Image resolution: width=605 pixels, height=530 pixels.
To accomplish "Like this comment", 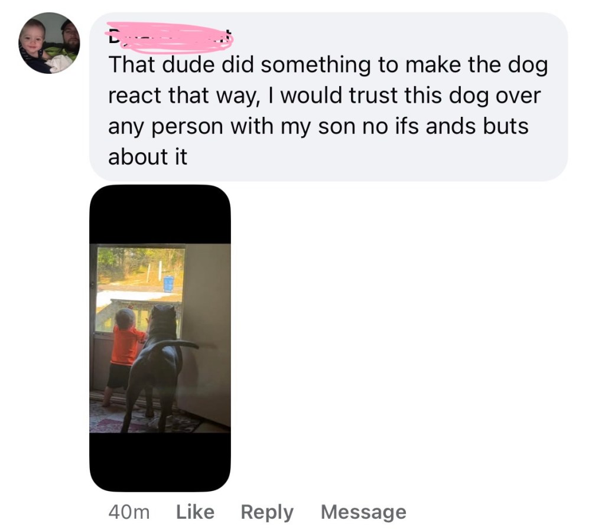I will (x=195, y=512).
